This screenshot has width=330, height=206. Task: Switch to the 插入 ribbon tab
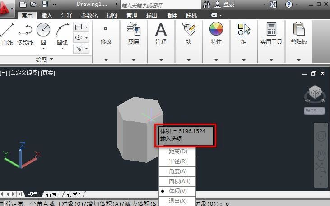pos(46,16)
